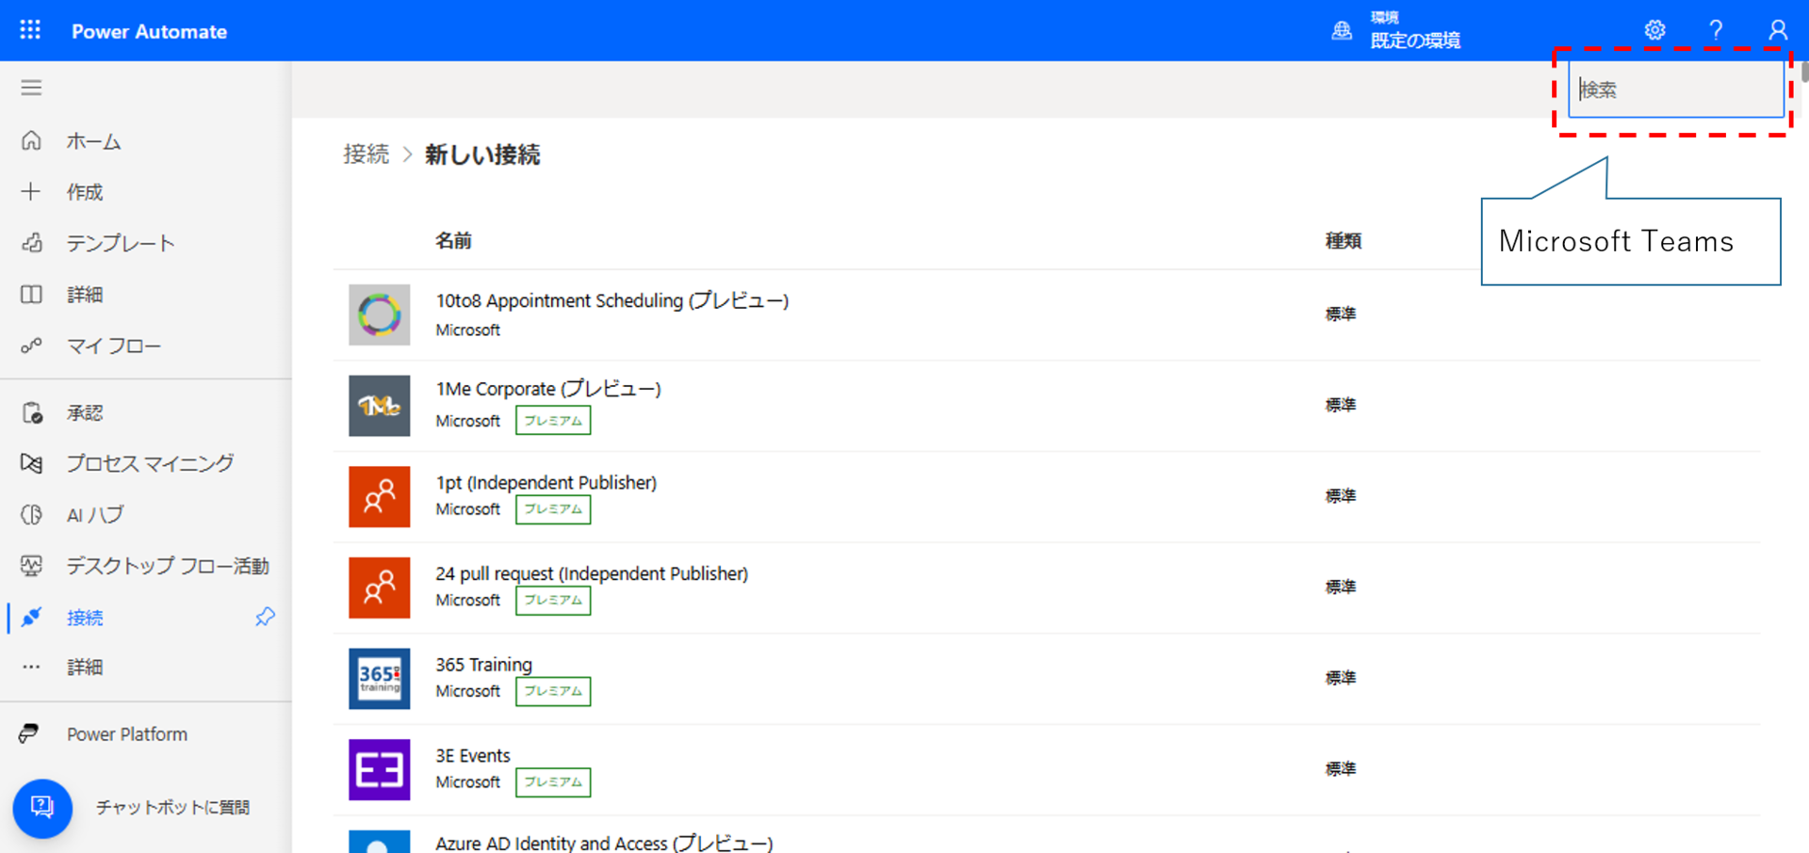The width and height of the screenshot is (1809, 853).
Task: Select 1pt (Independent Publisher) connector name
Action: click(x=546, y=482)
